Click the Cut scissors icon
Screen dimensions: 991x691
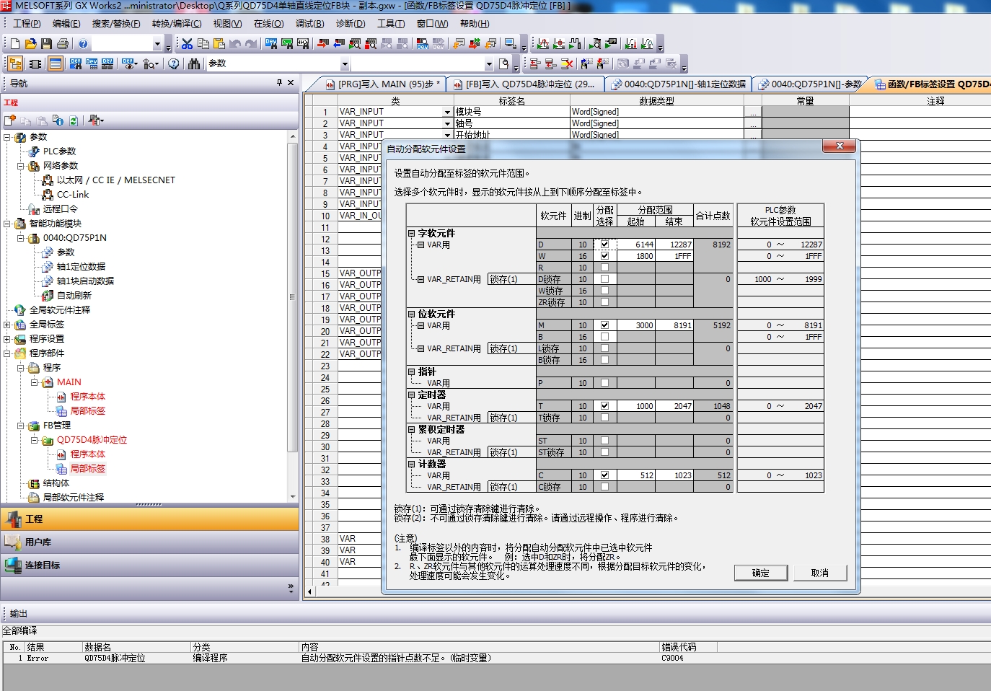click(187, 44)
